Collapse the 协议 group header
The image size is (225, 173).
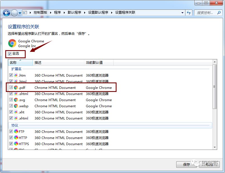[15, 125]
